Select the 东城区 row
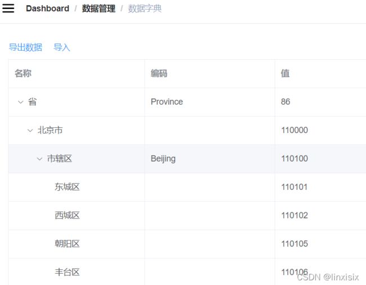Image resolution: width=366 pixels, height=285 pixels. tap(187, 187)
